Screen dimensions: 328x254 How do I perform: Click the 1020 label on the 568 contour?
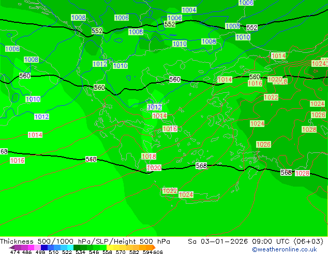coord(154,167)
